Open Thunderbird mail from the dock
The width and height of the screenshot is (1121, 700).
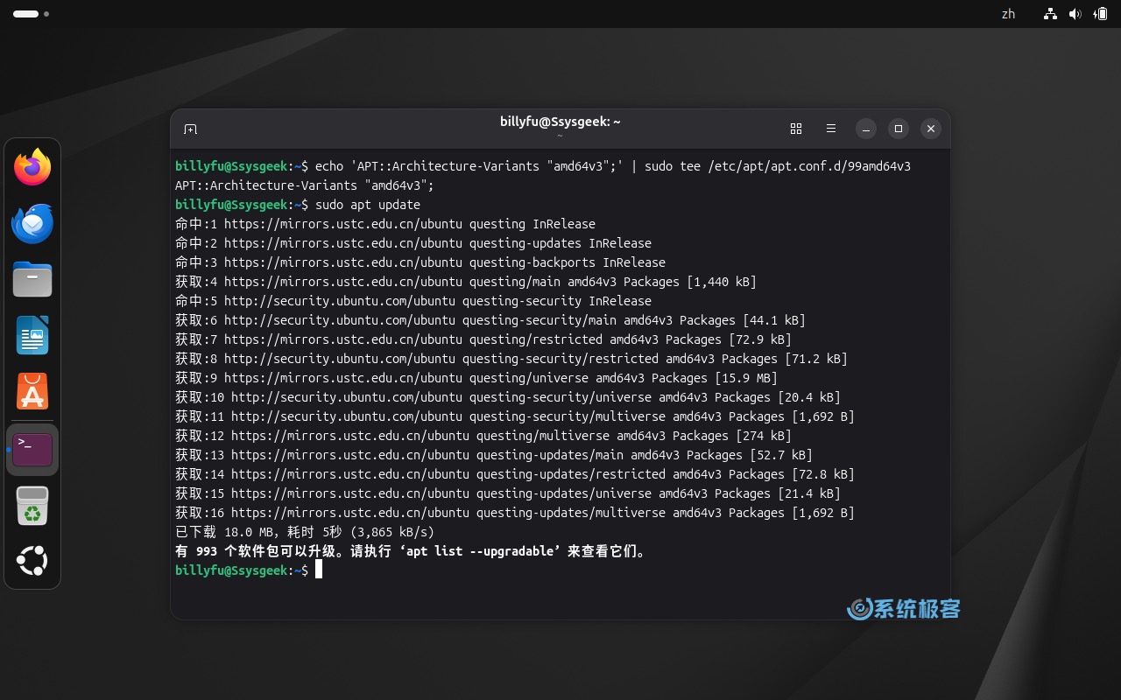pos(32,223)
